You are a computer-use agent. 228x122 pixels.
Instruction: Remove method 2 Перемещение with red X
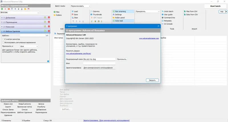click(x=49, y=22)
